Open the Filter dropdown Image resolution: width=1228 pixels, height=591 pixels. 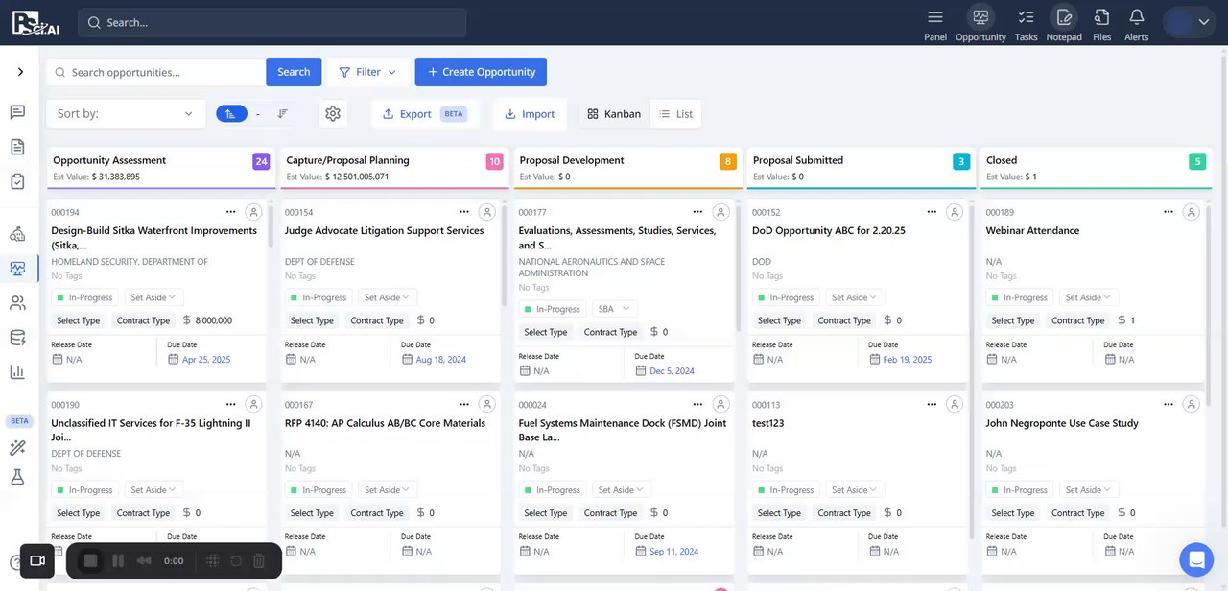click(x=367, y=72)
